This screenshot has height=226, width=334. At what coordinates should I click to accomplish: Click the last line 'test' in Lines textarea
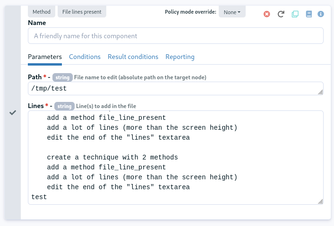(x=39, y=197)
